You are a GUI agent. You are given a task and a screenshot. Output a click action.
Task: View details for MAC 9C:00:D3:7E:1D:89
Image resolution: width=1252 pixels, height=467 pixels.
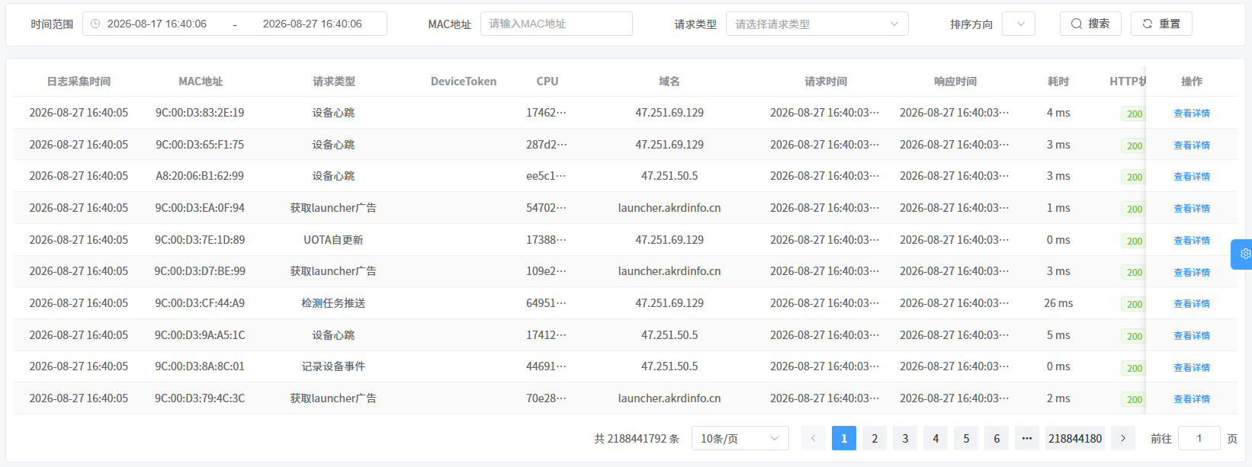pos(1192,240)
